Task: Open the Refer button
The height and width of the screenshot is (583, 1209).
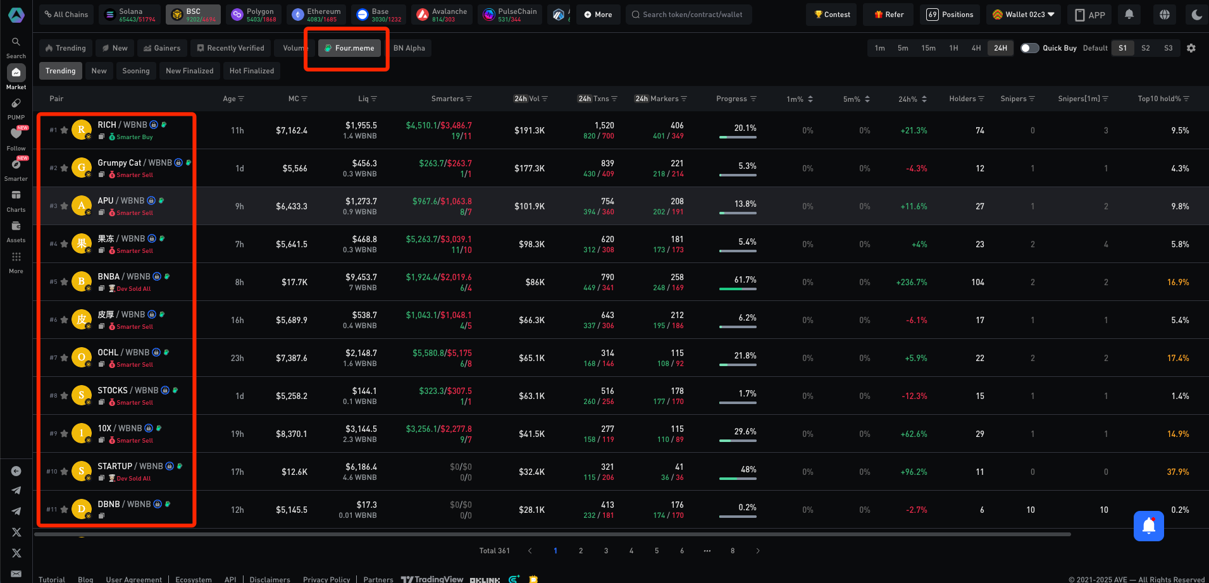Action: click(888, 15)
